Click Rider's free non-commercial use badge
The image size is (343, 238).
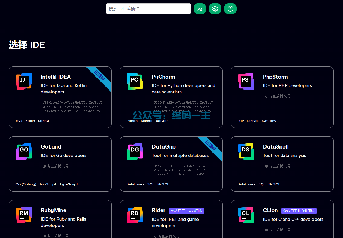click(x=186, y=211)
